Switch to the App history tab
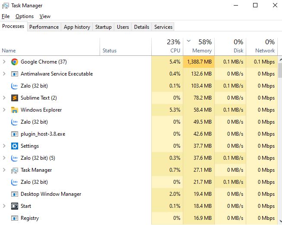This screenshot has width=282, height=225. (x=77, y=27)
